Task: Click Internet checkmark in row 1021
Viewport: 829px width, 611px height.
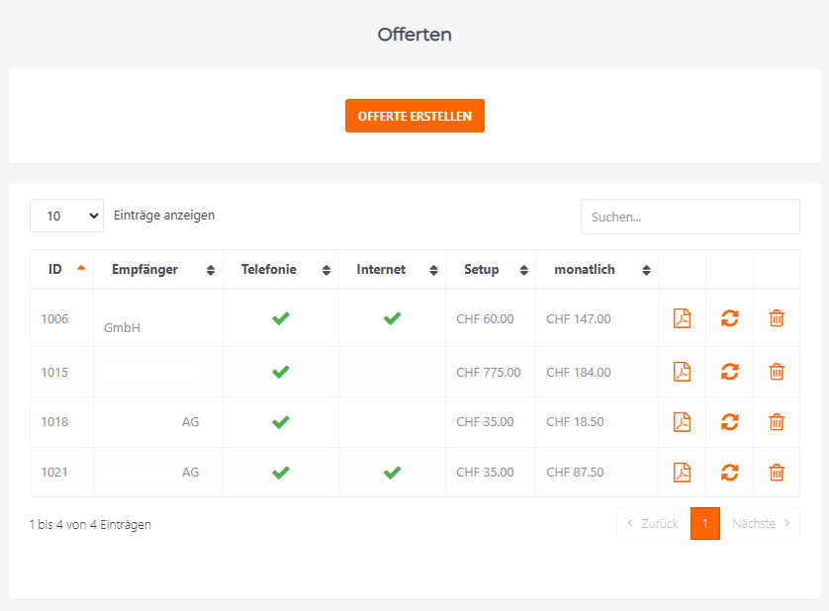Action: [x=392, y=473]
